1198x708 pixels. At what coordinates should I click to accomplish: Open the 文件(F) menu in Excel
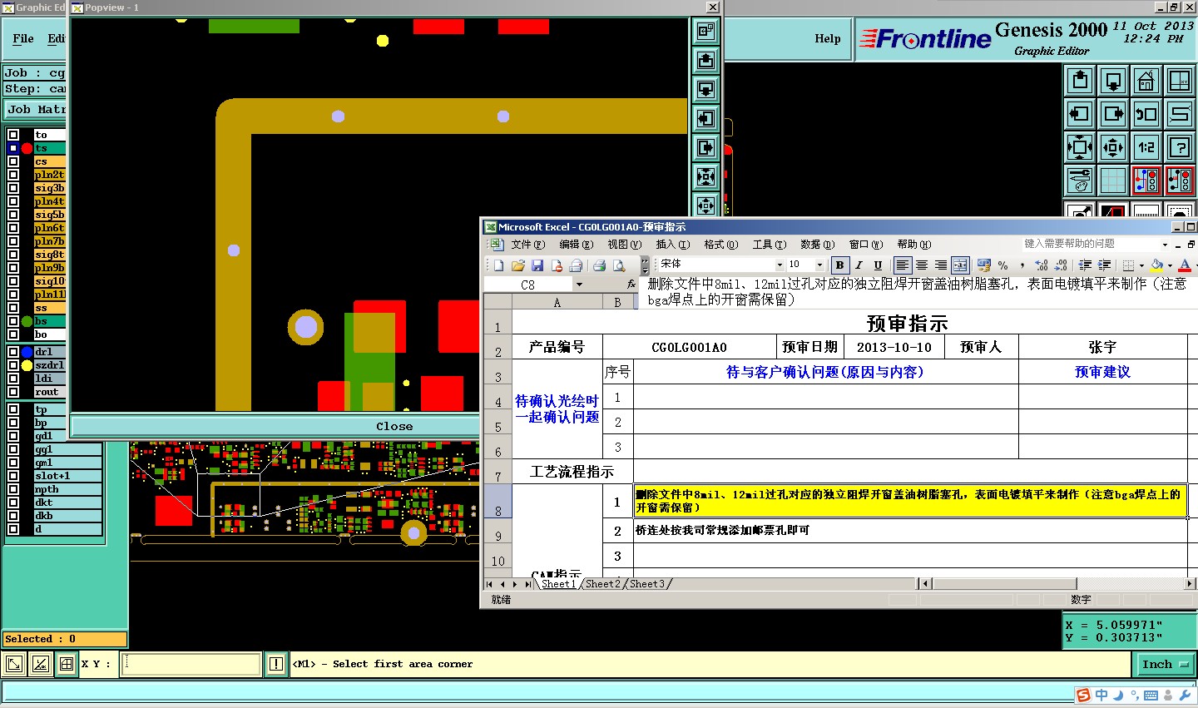click(527, 245)
